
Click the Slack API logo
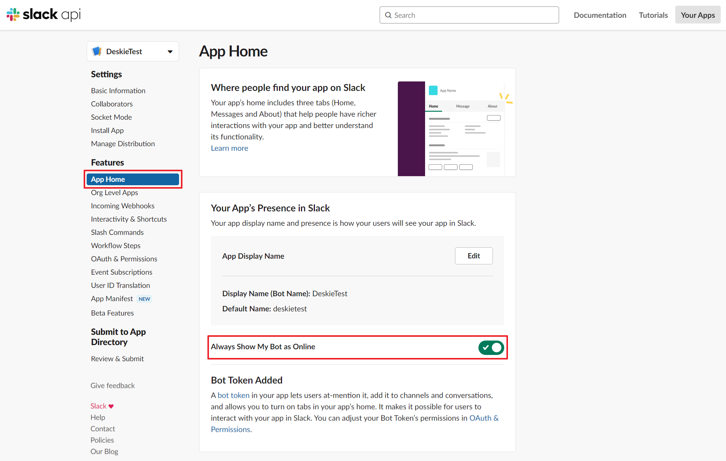tap(44, 15)
